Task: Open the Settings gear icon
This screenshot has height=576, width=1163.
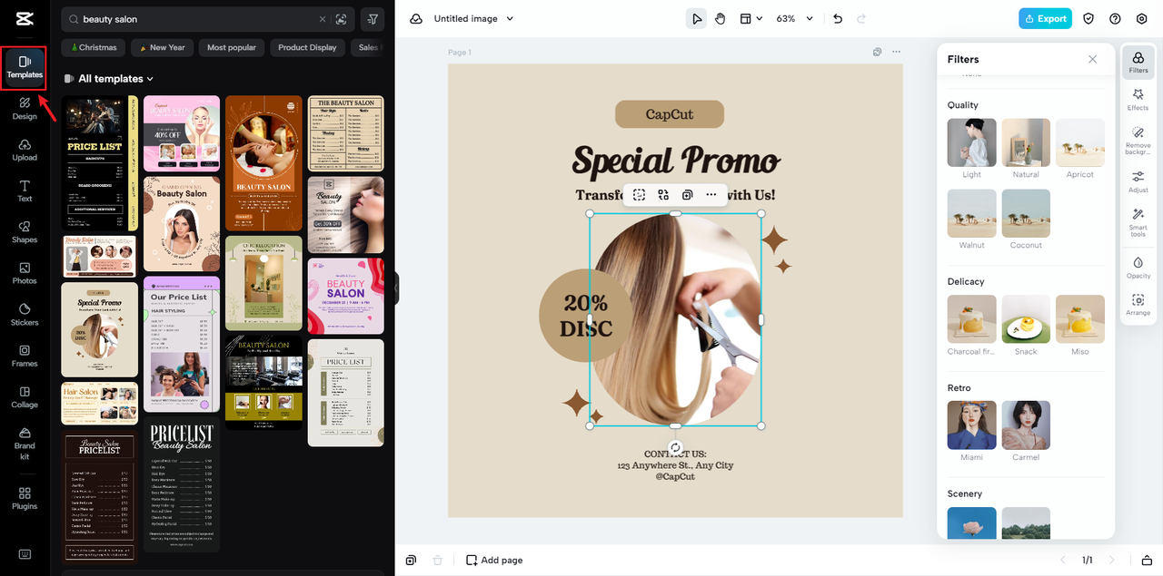Action: 1142,18
